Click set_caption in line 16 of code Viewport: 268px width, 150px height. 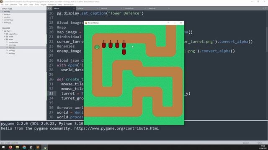pos(93,13)
